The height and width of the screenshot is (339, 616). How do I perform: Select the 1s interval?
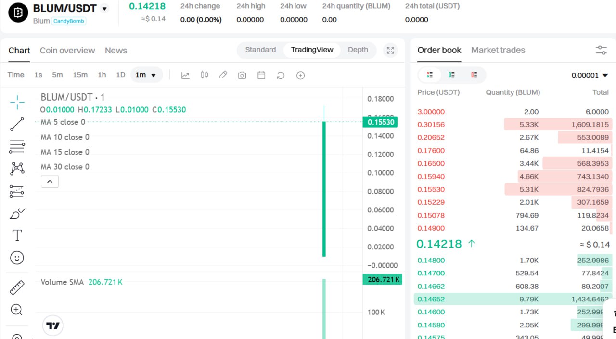click(38, 75)
